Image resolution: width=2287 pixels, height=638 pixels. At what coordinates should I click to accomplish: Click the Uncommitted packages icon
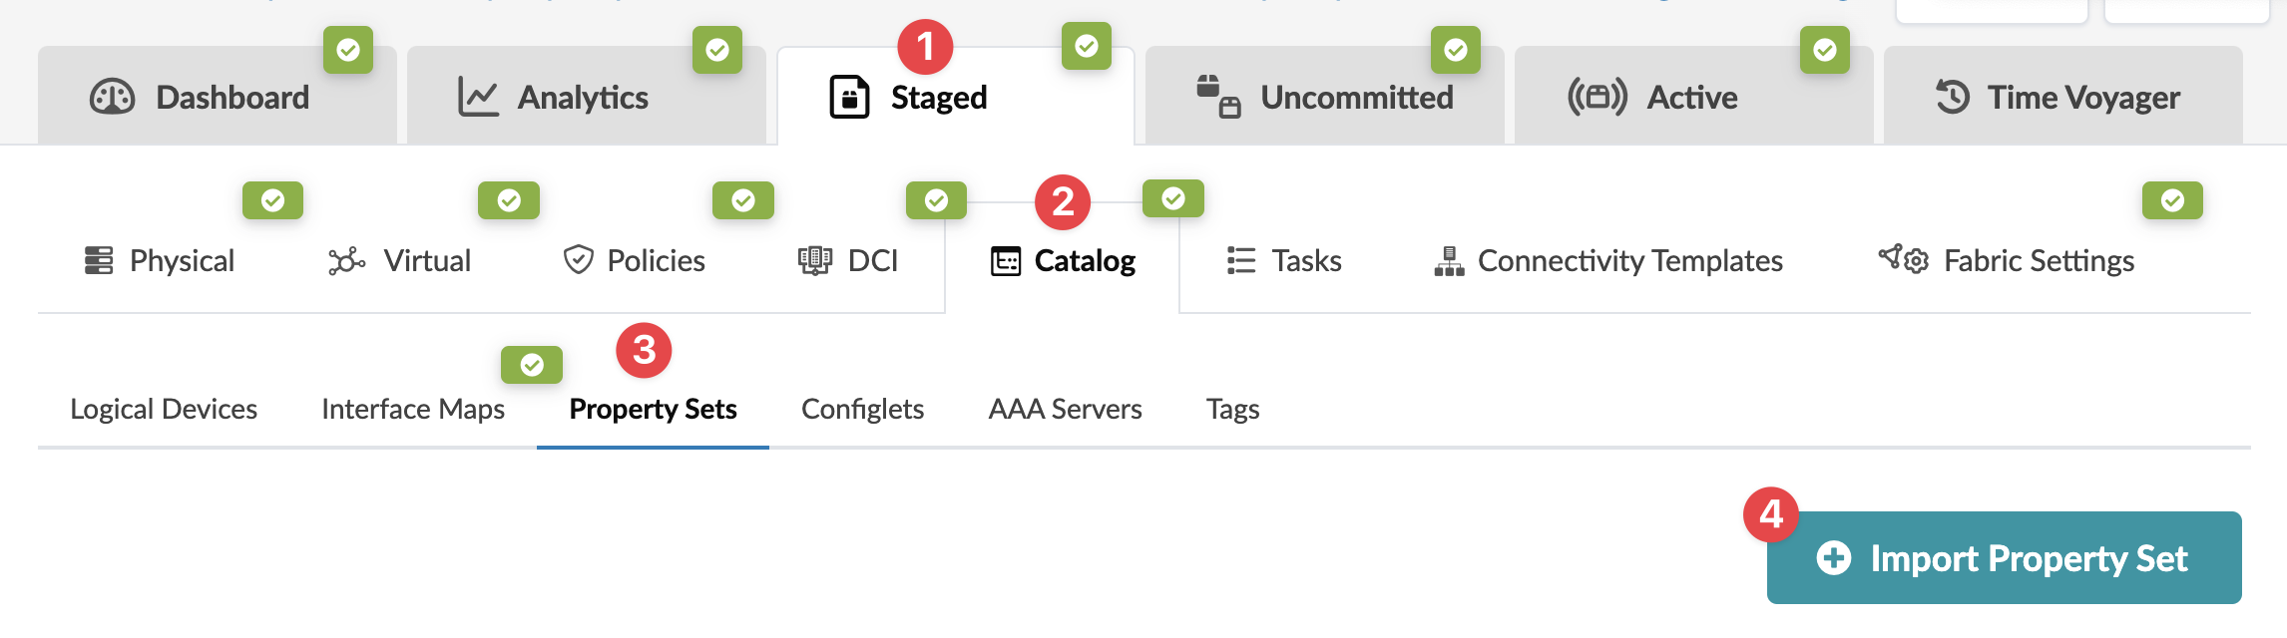[1218, 97]
